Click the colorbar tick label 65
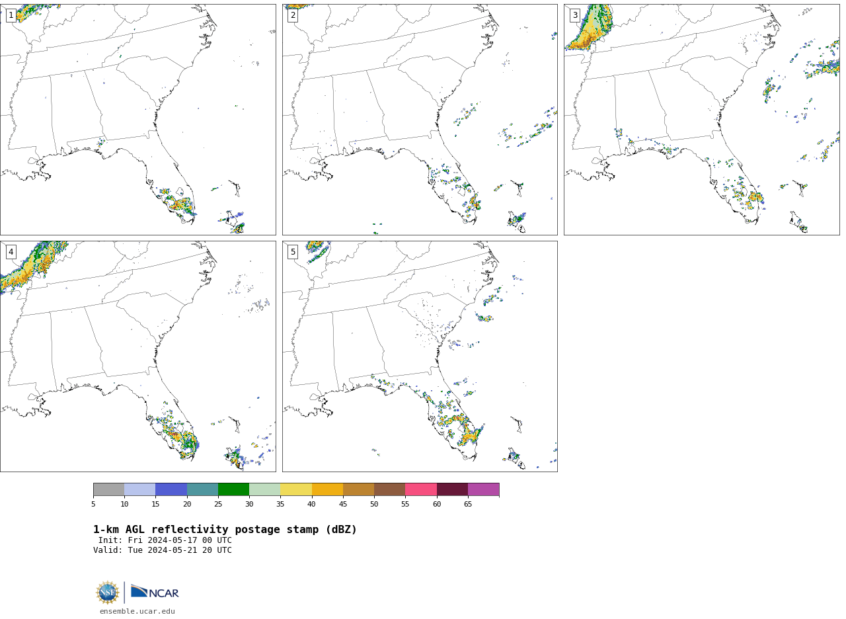This screenshot has height=619, width=846. click(468, 504)
